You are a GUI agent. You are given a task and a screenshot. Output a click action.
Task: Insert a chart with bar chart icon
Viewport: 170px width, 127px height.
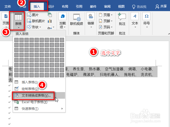tap(50, 21)
